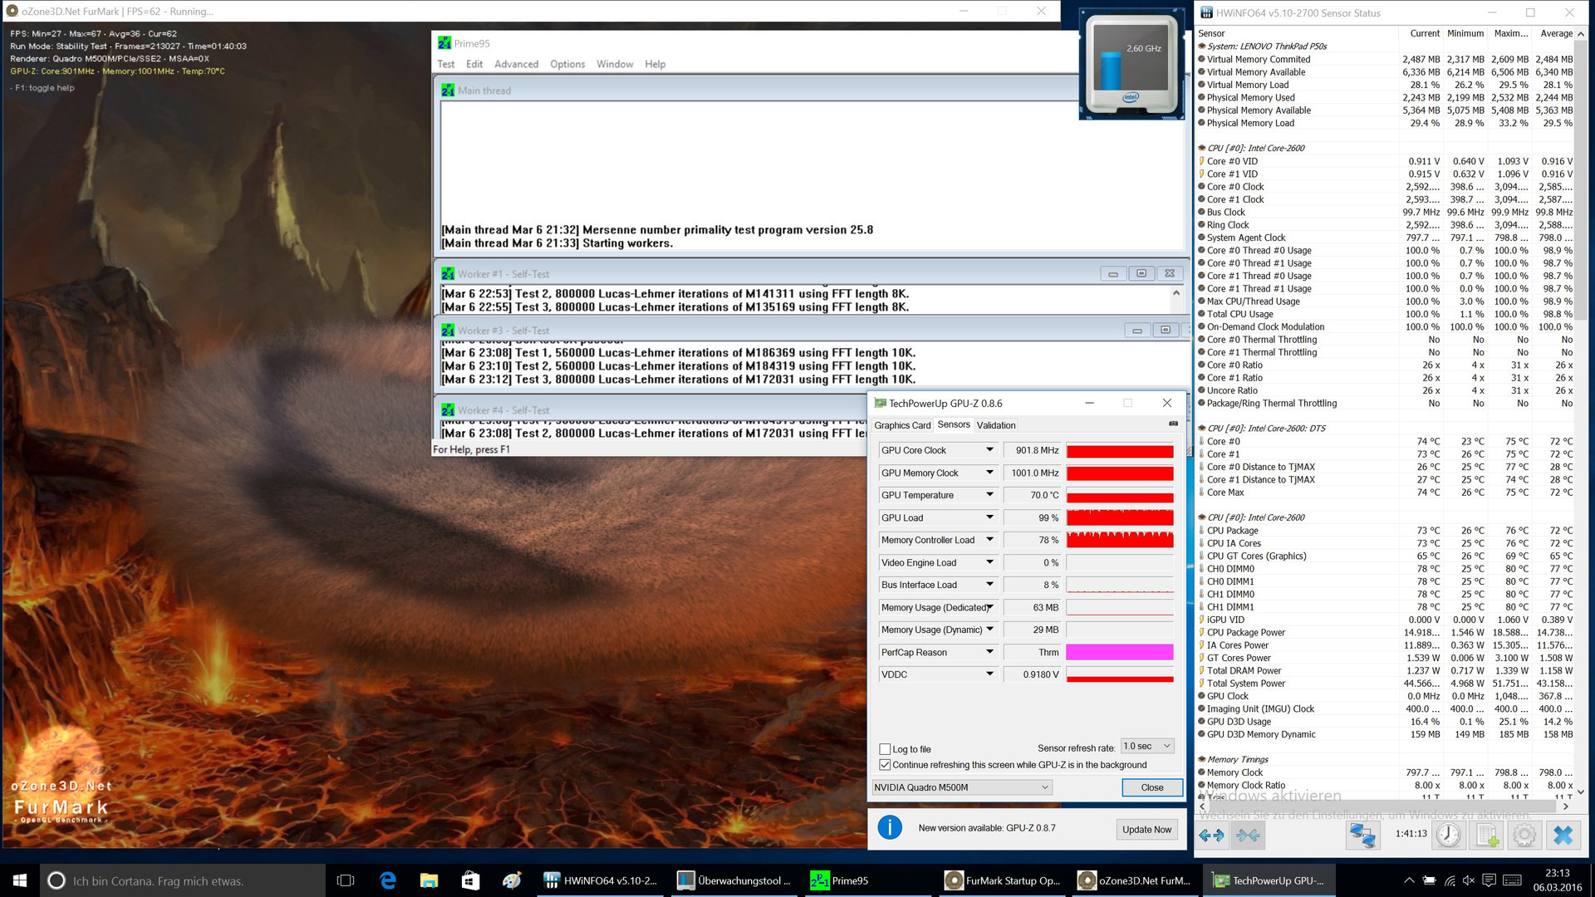Screen dimensions: 1595x897
Task: Open Windows Start menu
Action: point(20,880)
